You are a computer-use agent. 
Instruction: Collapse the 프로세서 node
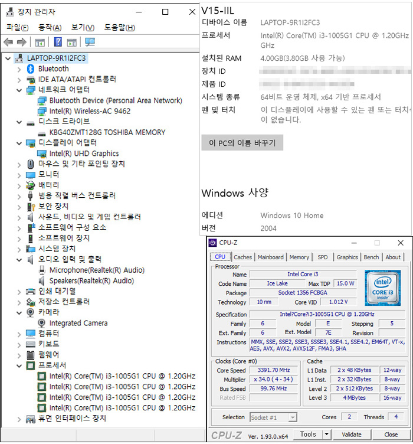coord(19,366)
